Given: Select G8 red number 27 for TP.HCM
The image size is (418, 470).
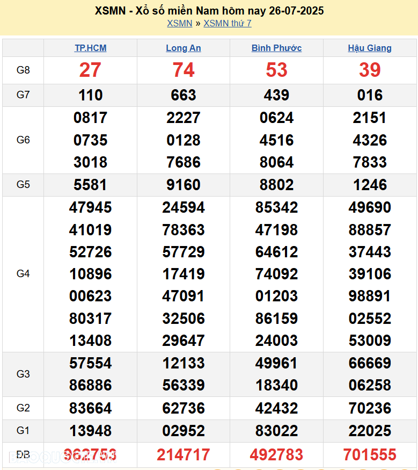Looking at the screenshot, I should (90, 70).
